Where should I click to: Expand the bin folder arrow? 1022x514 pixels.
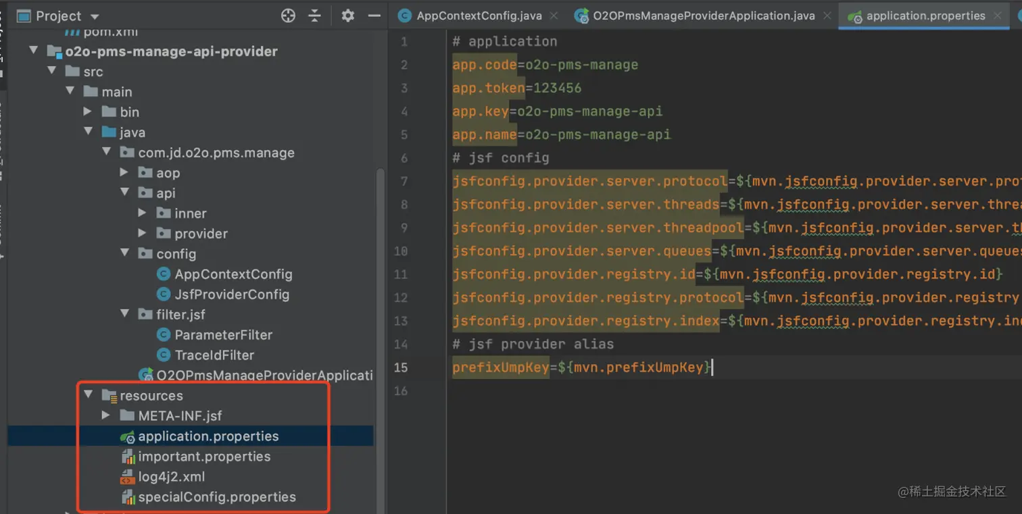click(x=88, y=111)
